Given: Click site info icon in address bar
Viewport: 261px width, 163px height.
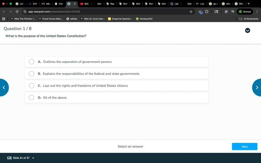Looking at the screenshot, I should click(25, 12).
